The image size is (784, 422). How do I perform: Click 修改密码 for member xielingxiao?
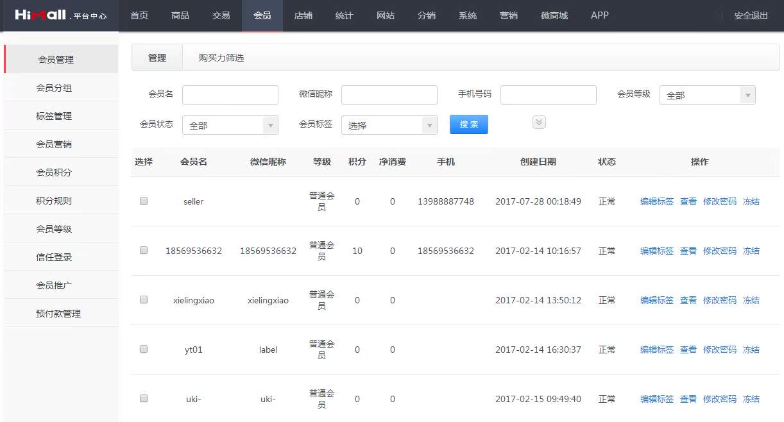click(720, 300)
